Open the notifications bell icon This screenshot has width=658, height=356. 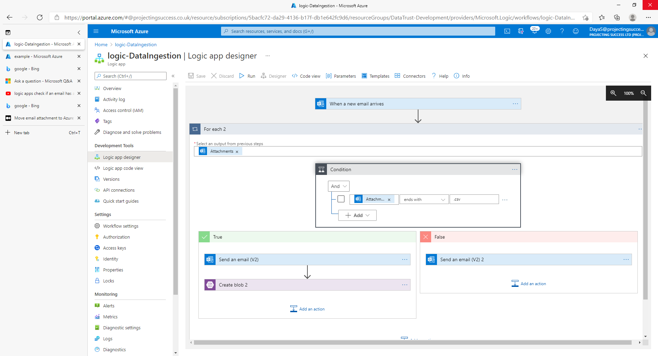click(x=535, y=31)
